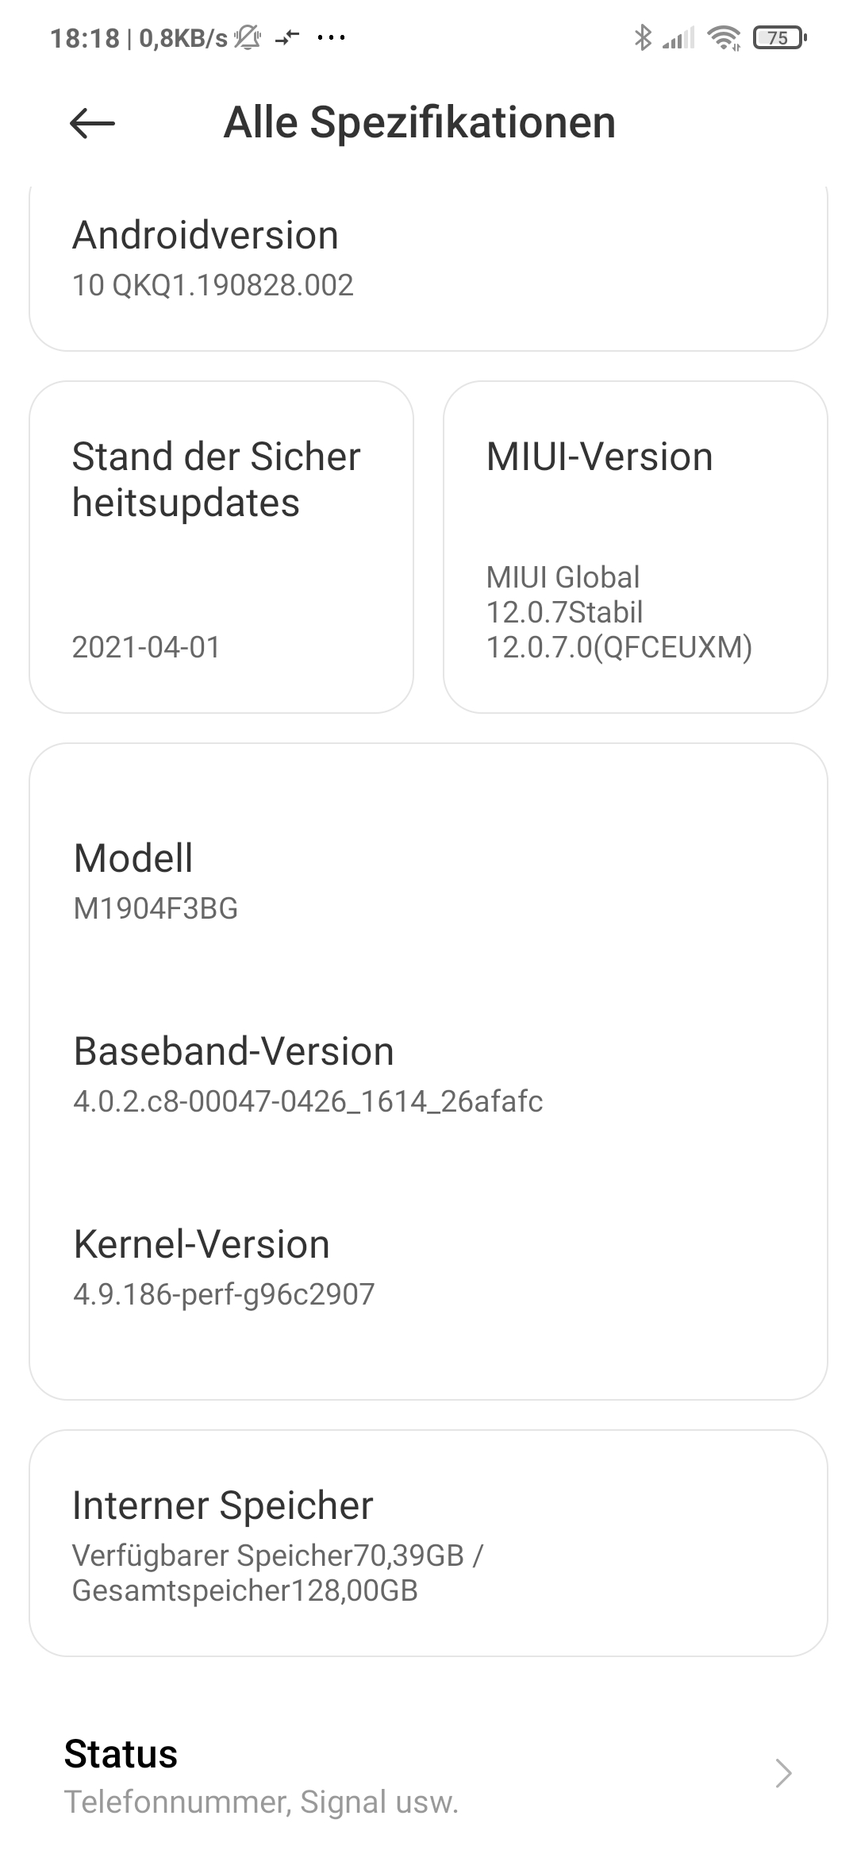Open the Androidversion entry
857x1858 pixels.
428,259
